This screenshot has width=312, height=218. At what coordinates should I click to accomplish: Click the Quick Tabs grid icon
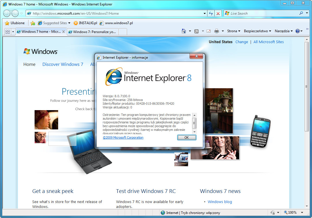pyautogui.click(x=7, y=32)
